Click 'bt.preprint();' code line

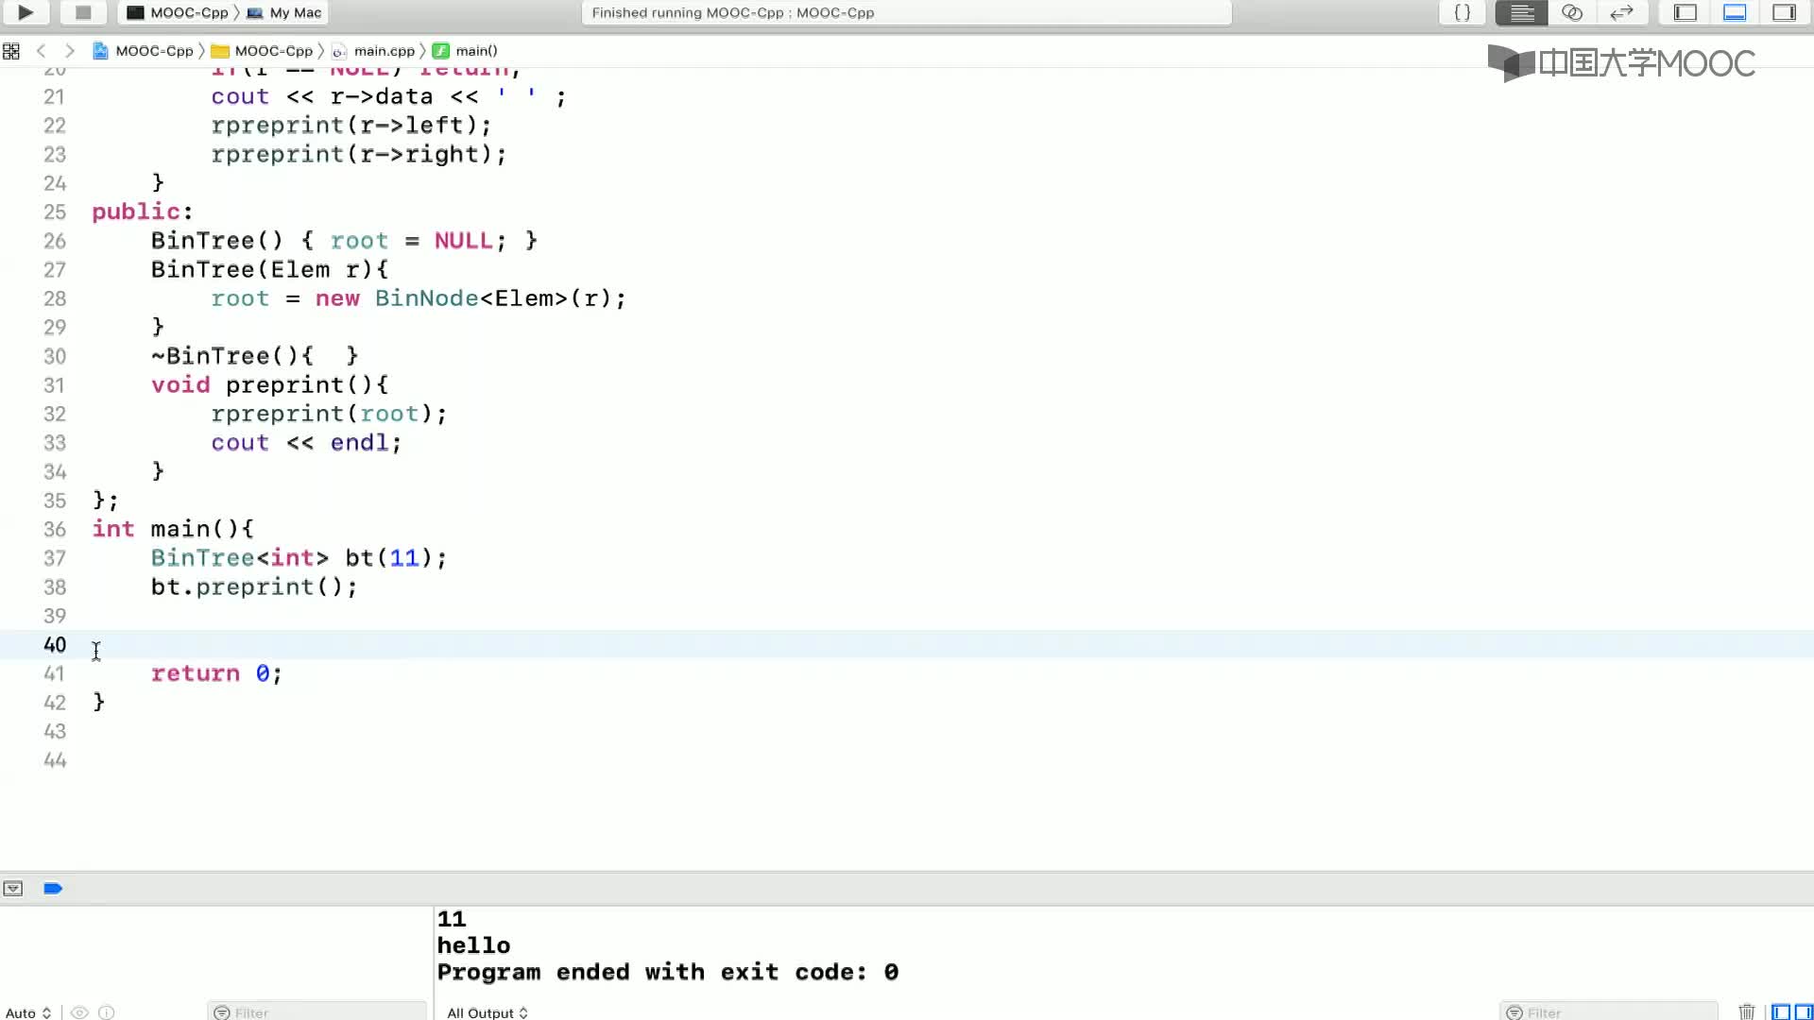(254, 587)
